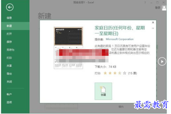Click the third rating star

(x=115, y=73)
